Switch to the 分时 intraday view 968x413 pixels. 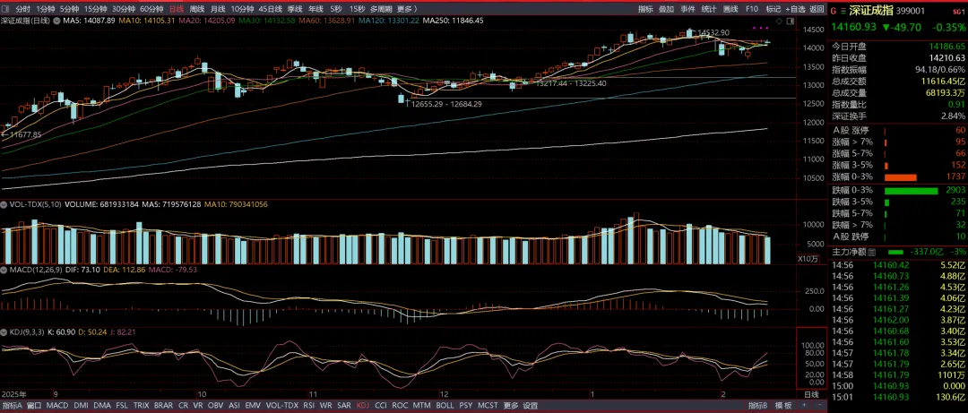click(22, 9)
